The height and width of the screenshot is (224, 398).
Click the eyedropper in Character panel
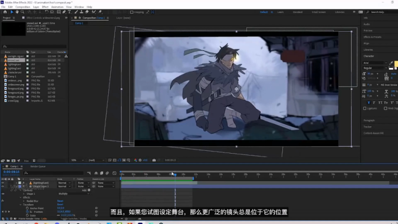[x=391, y=63]
